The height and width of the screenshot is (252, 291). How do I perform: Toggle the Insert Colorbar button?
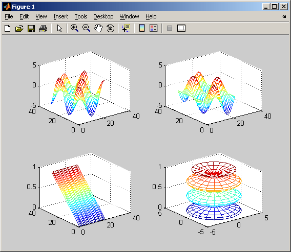(x=142, y=28)
